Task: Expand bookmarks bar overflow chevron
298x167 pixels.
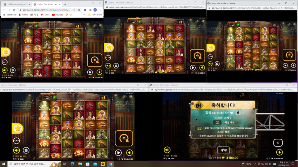Action: click(x=84, y=15)
